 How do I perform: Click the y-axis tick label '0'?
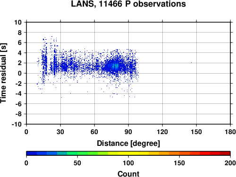pos(19,73)
